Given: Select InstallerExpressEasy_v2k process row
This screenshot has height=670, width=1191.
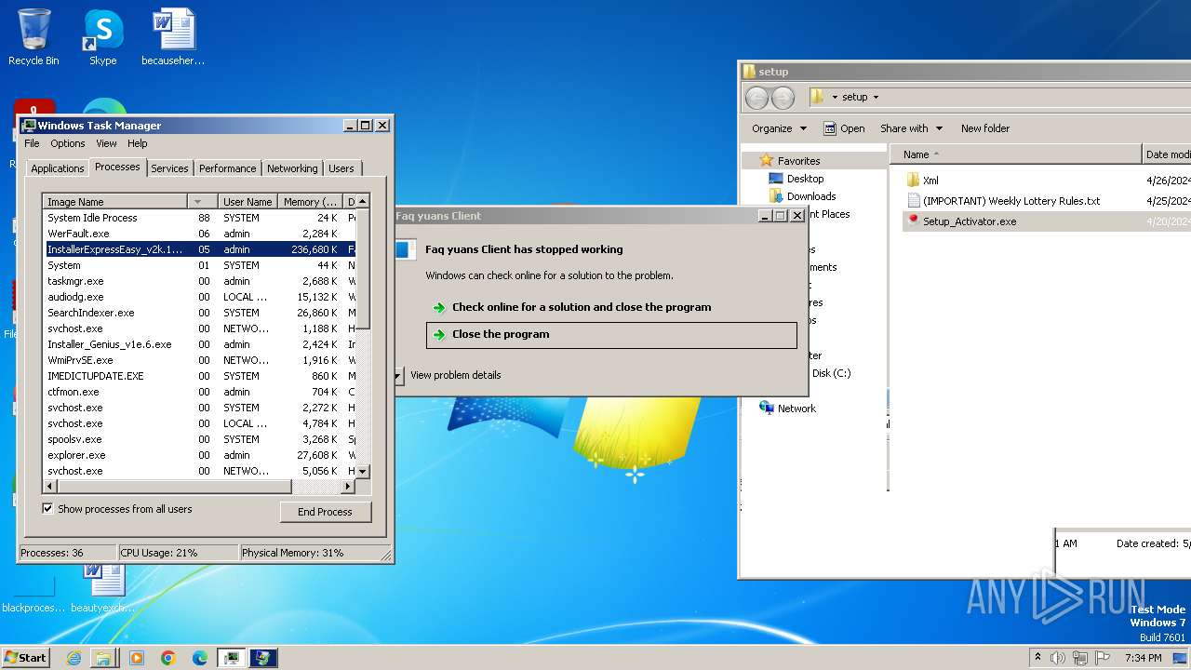Looking at the screenshot, I should (200, 249).
